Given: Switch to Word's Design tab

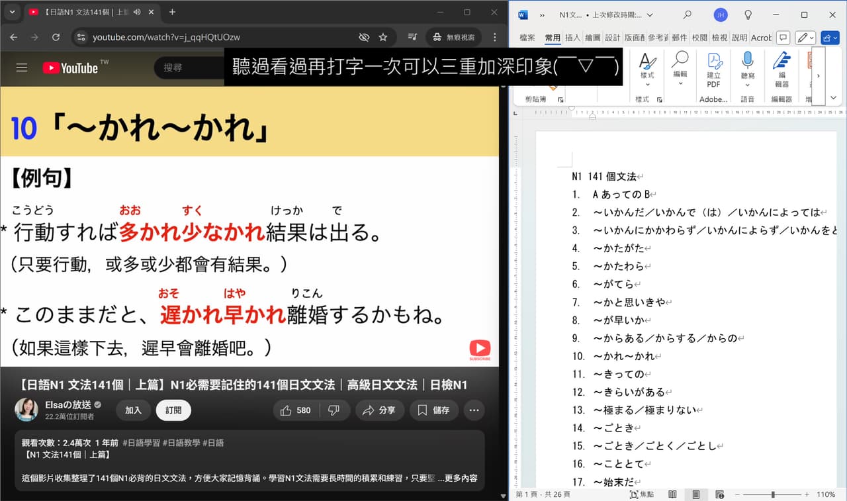Looking at the screenshot, I should click(613, 38).
